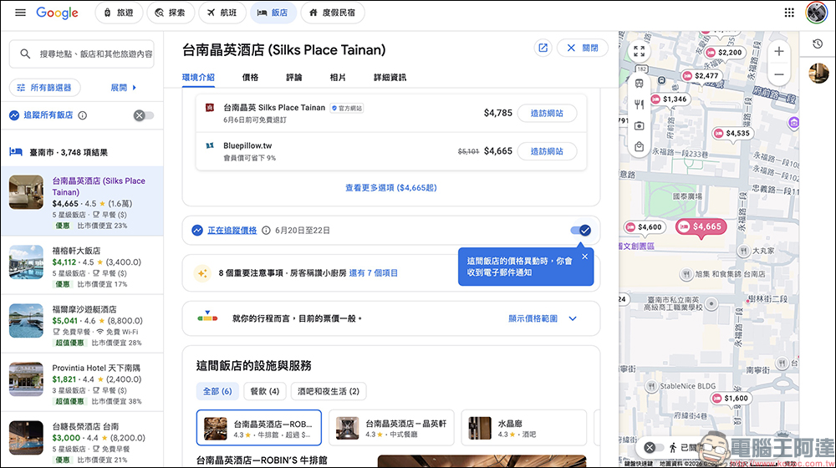Switch to 評論 tab
836x468 pixels.
pos(293,77)
